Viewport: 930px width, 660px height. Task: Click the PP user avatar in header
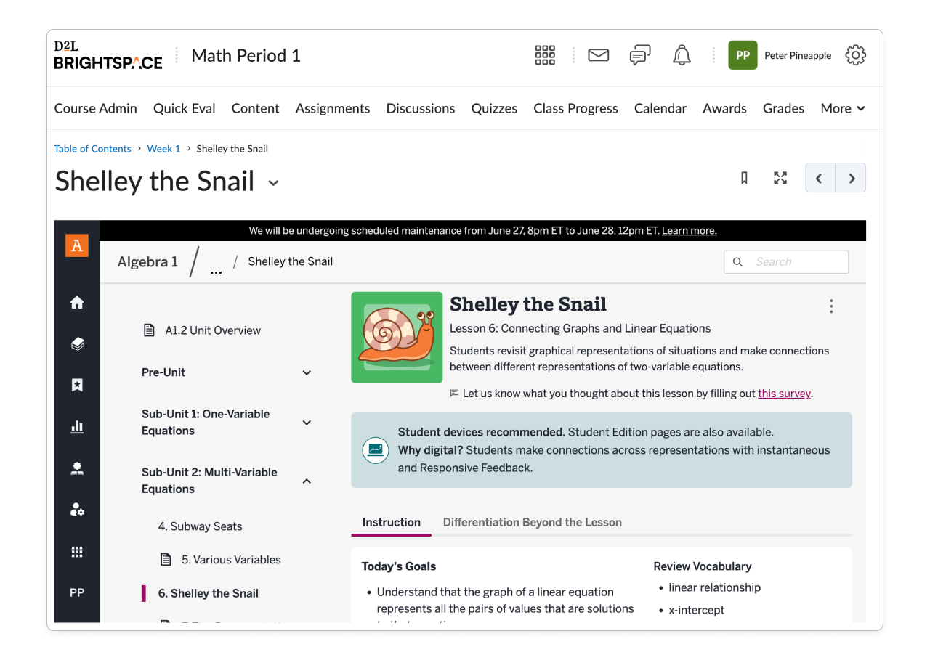click(743, 55)
